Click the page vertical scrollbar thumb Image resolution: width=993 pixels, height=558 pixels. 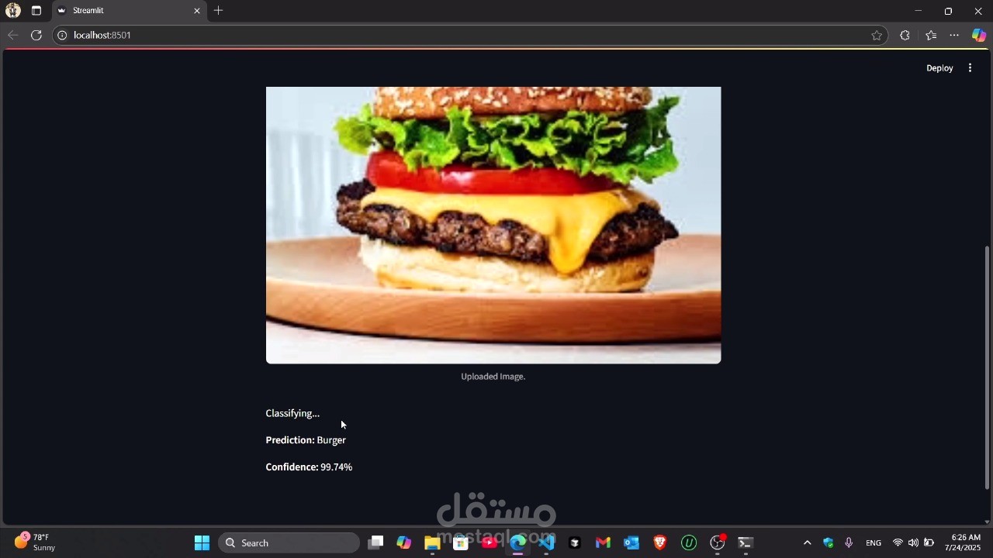pos(987,367)
